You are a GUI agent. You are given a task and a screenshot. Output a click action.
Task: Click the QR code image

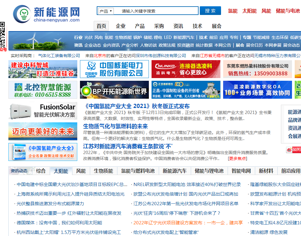click(x=2, y=34)
